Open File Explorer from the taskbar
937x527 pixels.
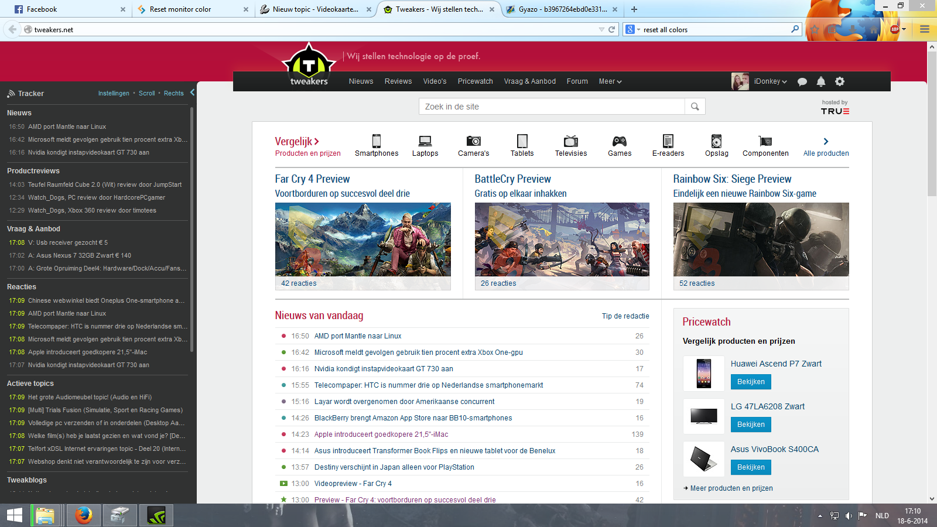tap(45, 515)
